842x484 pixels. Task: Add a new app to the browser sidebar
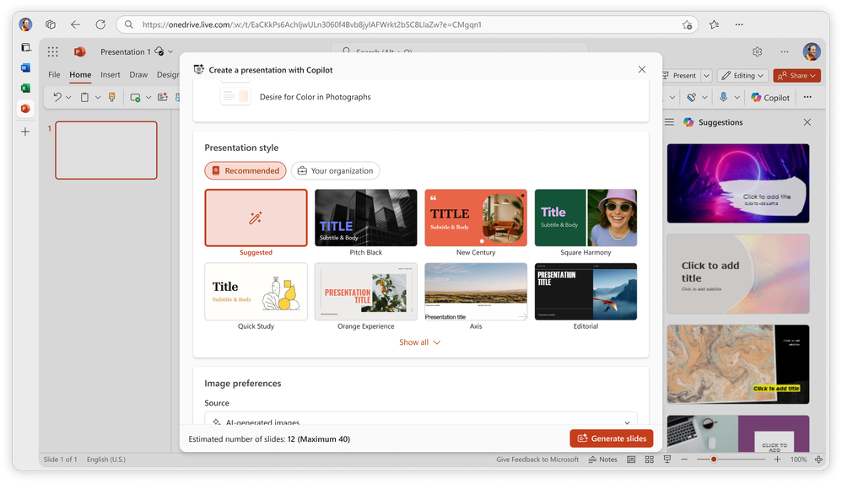tap(25, 132)
